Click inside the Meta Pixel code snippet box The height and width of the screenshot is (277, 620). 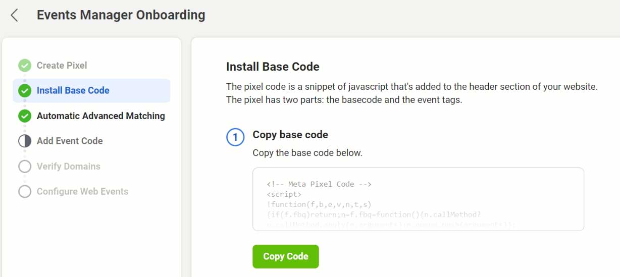click(418, 199)
